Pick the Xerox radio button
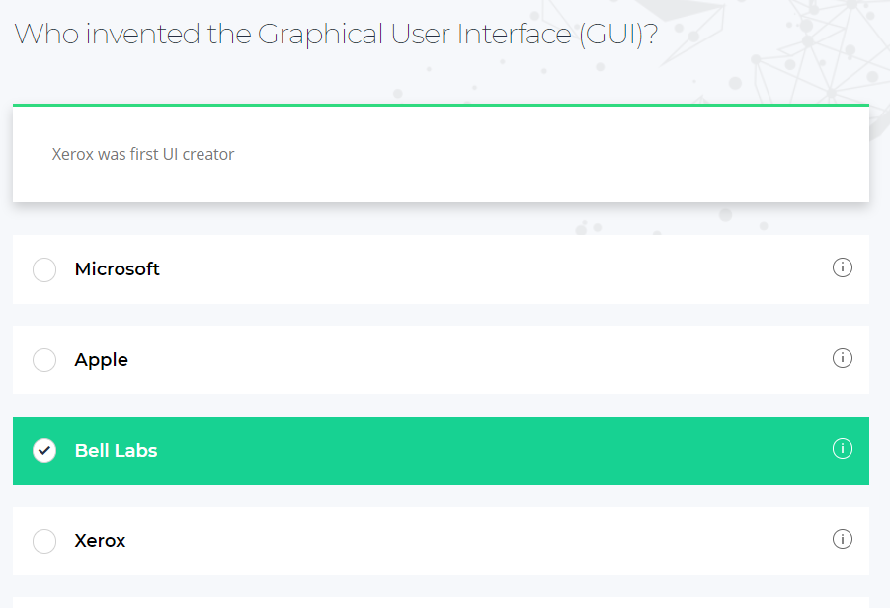890x608 pixels. tap(44, 541)
